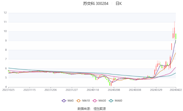Screen dimensions: 183x111
Task: Toggle the MA30 legend series
Action: click(x=99, y=101)
